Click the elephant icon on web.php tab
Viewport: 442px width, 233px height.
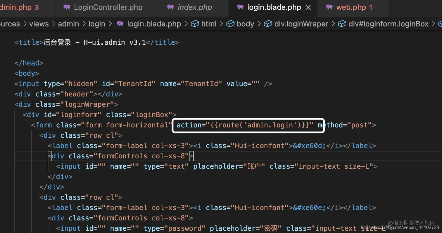(329, 7)
